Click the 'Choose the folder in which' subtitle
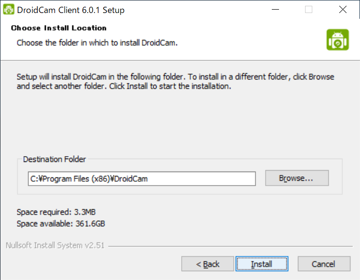This screenshot has height=280, width=360. click(x=97, y=42)
